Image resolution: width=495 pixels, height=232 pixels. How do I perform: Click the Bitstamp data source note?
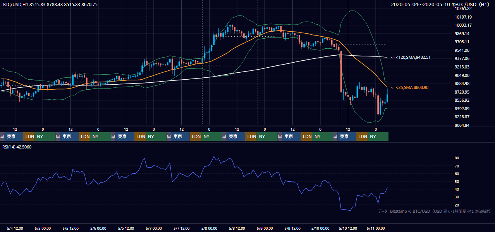(434, 212)
